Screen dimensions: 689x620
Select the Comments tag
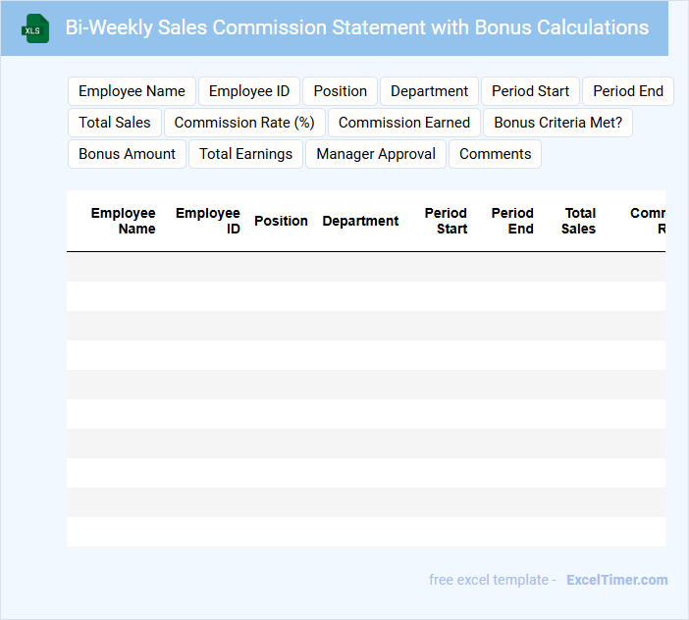495,154
